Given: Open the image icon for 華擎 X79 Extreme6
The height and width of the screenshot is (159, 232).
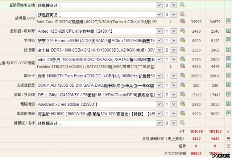Looking at the screenshot, I should (228, 40).
